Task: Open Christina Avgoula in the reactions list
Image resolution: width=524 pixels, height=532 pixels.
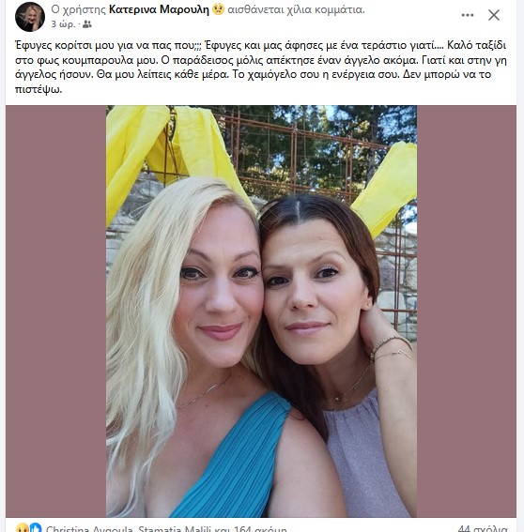Action: [89, 528]
